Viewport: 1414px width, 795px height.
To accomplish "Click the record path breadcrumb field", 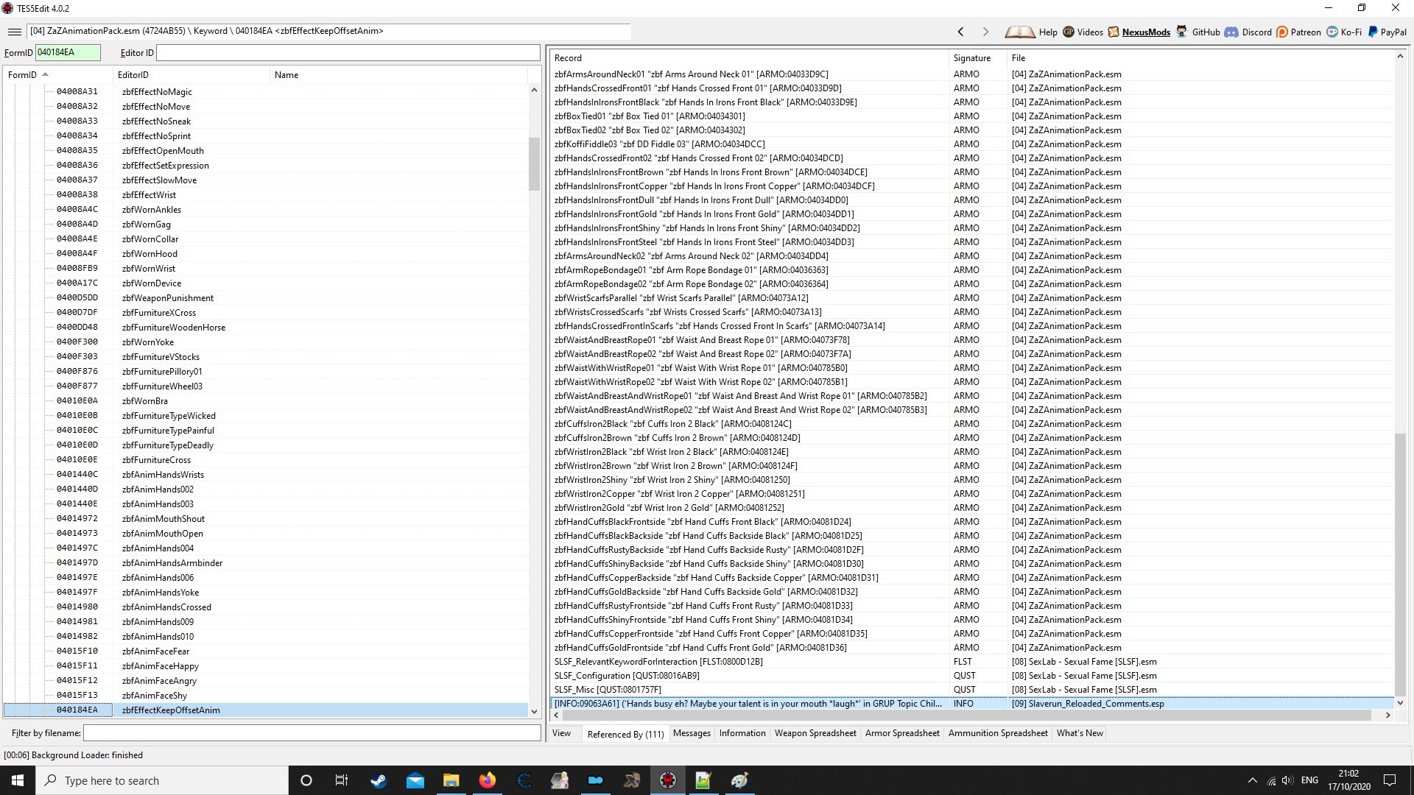I will 328,31.
